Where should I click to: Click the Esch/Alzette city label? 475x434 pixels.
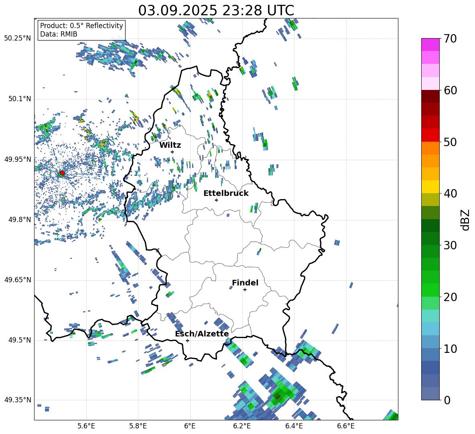point(202,334)
